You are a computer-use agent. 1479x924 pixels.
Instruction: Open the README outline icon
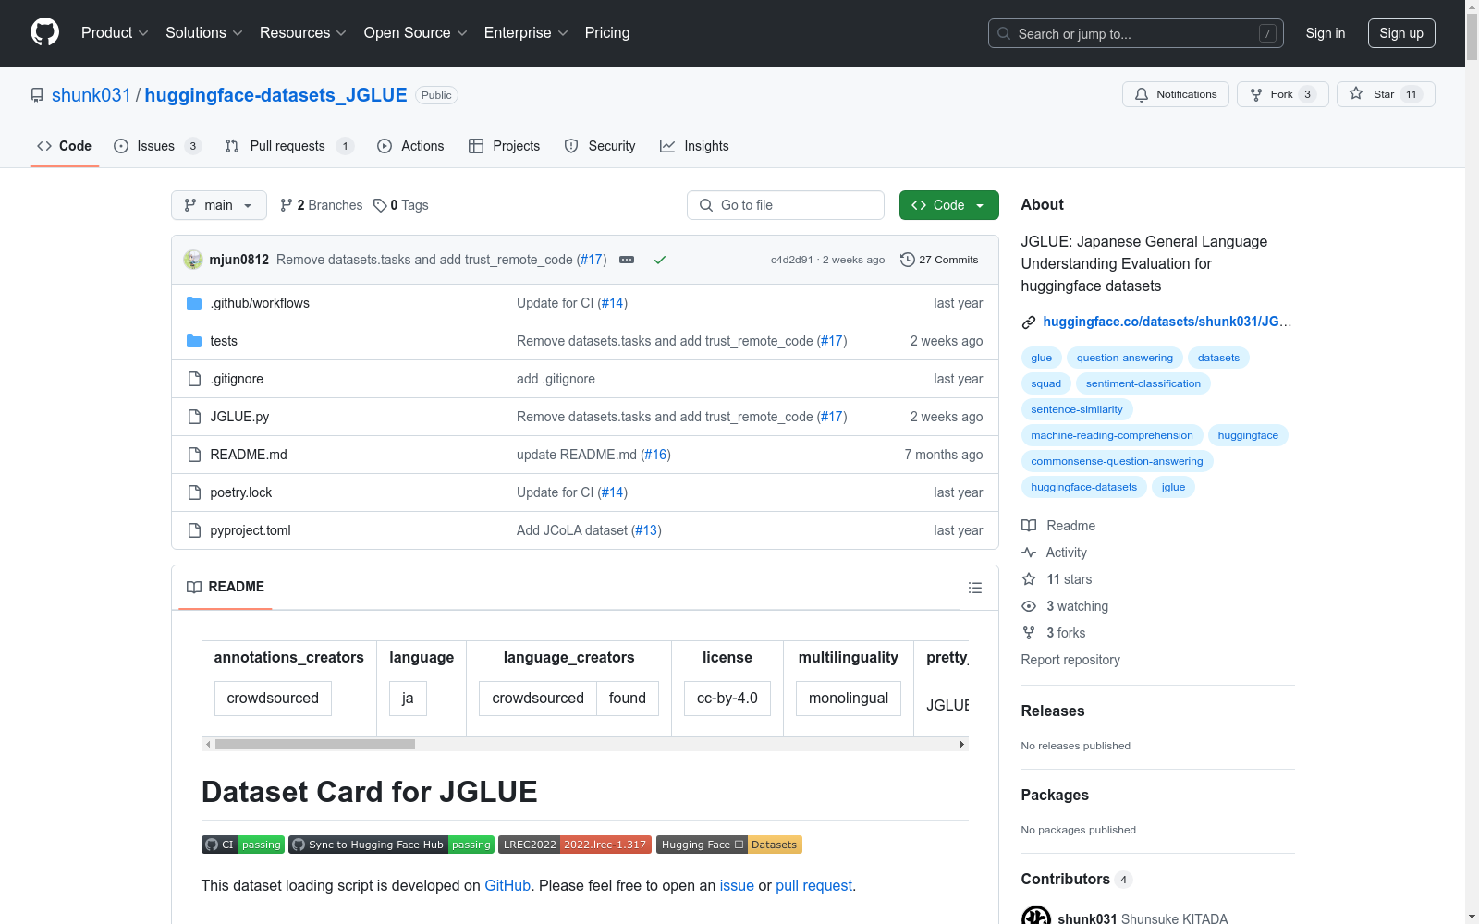974,588
